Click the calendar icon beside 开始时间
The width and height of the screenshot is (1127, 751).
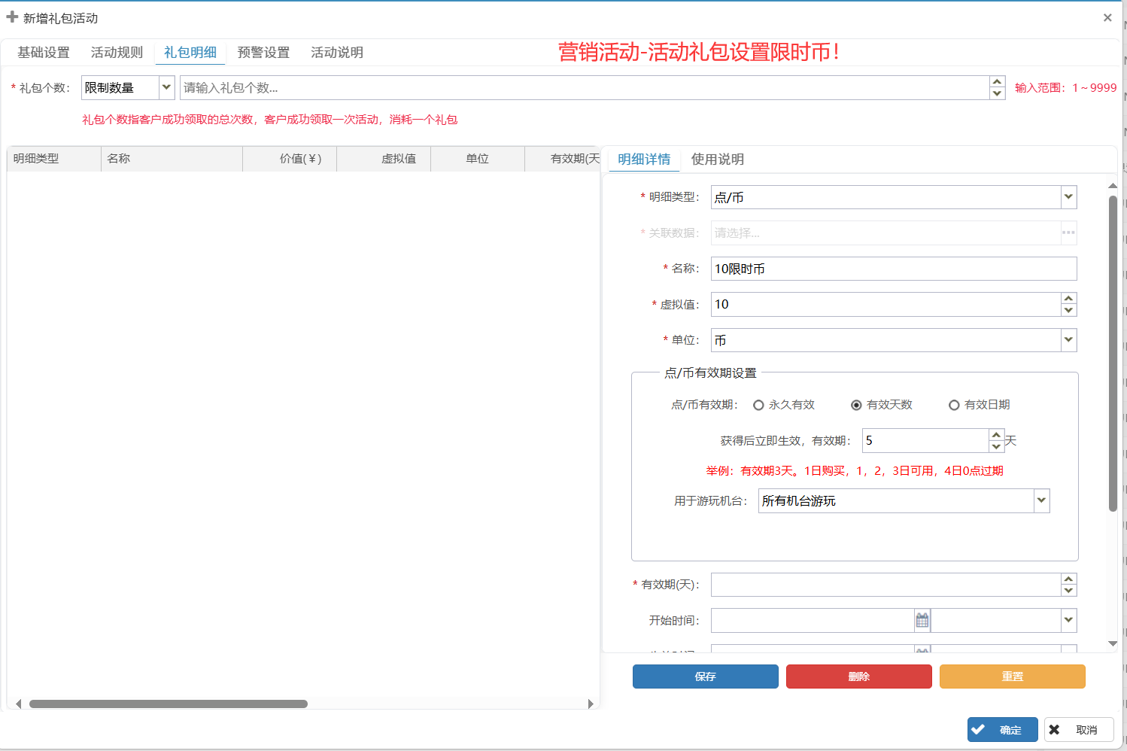click(922, 621)
